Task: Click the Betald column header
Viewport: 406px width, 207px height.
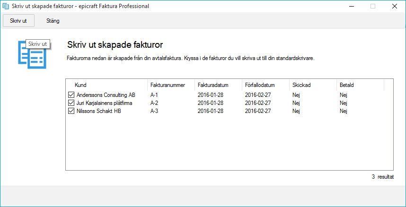Action: pyautogui.click(x=360, y=85)
